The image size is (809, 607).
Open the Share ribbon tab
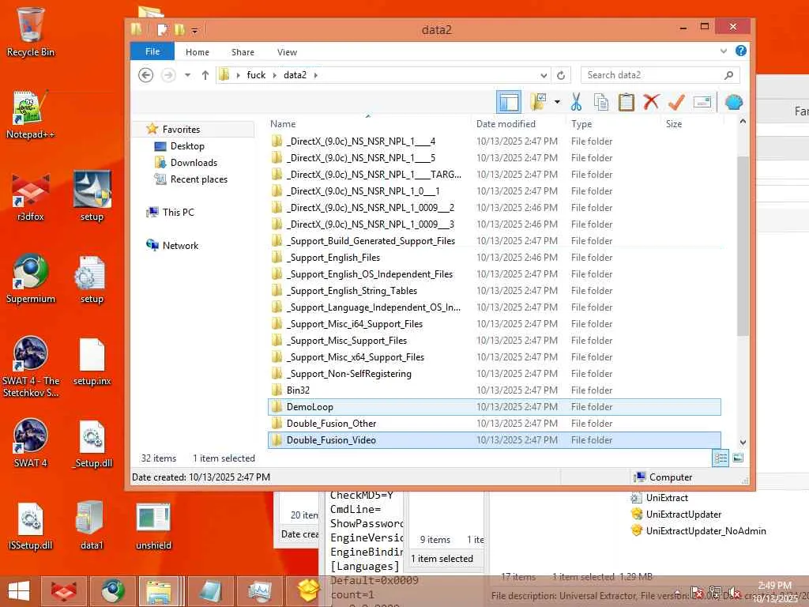(x=243, y=52)
